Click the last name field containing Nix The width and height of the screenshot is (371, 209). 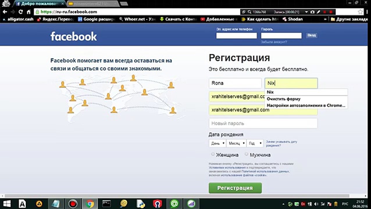pyautogui.click(x=291, y=83)
